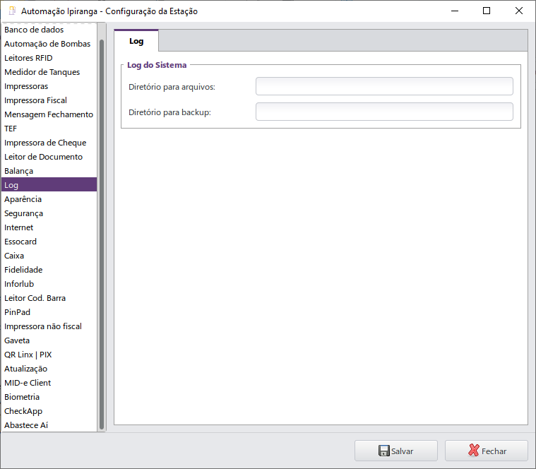Select Leitores RFID in sidebar

pos(49,58)
